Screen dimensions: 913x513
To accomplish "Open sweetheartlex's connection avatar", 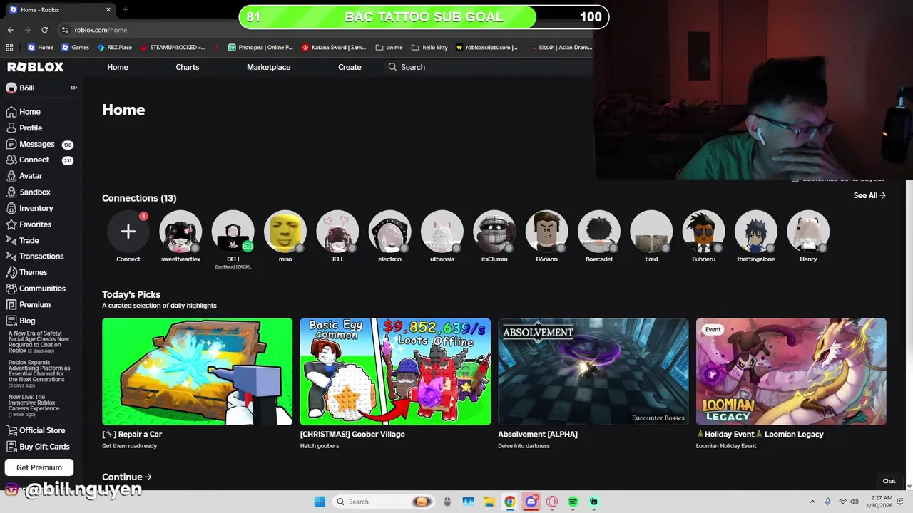I will point(180,232).
